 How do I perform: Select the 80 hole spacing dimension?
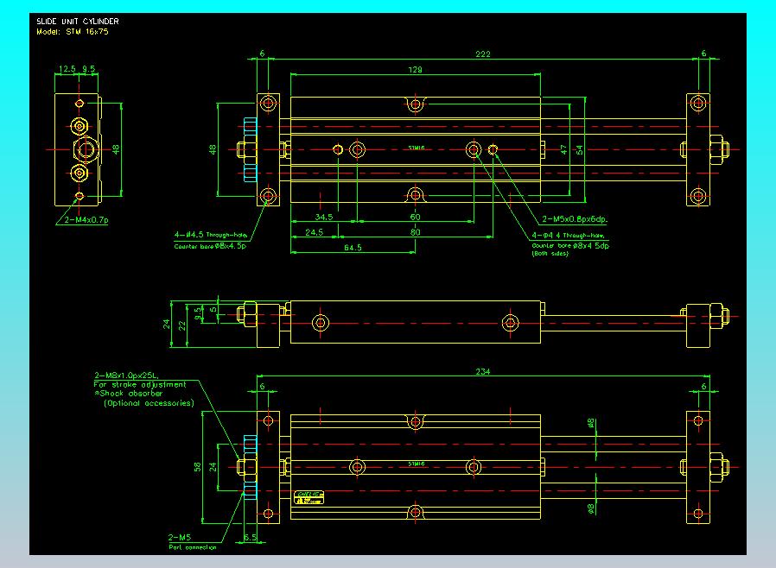(x=415, y=232)
